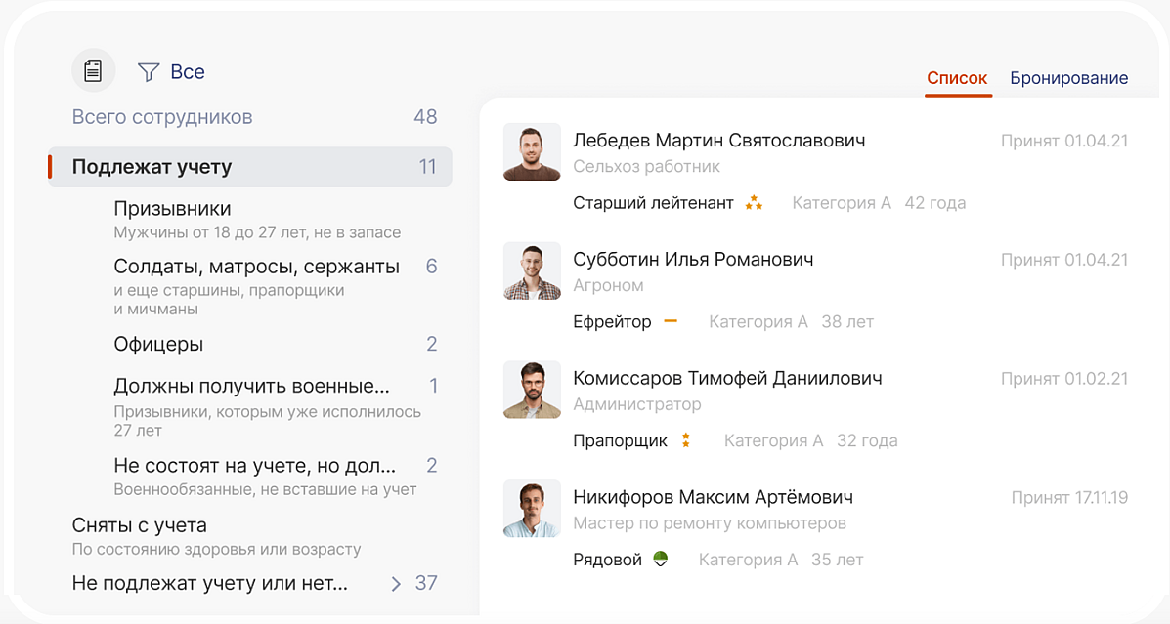Open the funnel filter icon
Screen dimensions: 1170x624
[x=149, y=71]
